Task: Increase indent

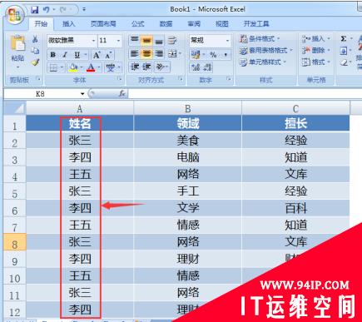Action: click(x=146, y=67)
